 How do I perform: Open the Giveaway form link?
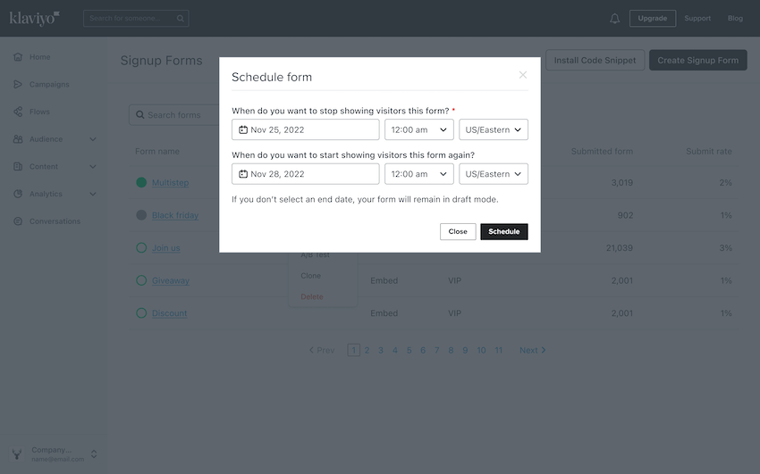coord(171,280)
